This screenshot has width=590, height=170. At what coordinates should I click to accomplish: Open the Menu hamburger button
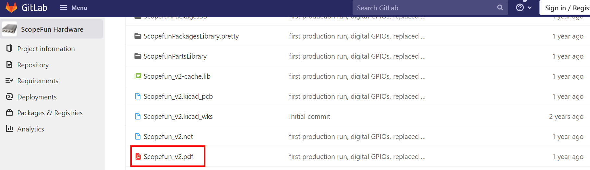(x=74, y=8)
